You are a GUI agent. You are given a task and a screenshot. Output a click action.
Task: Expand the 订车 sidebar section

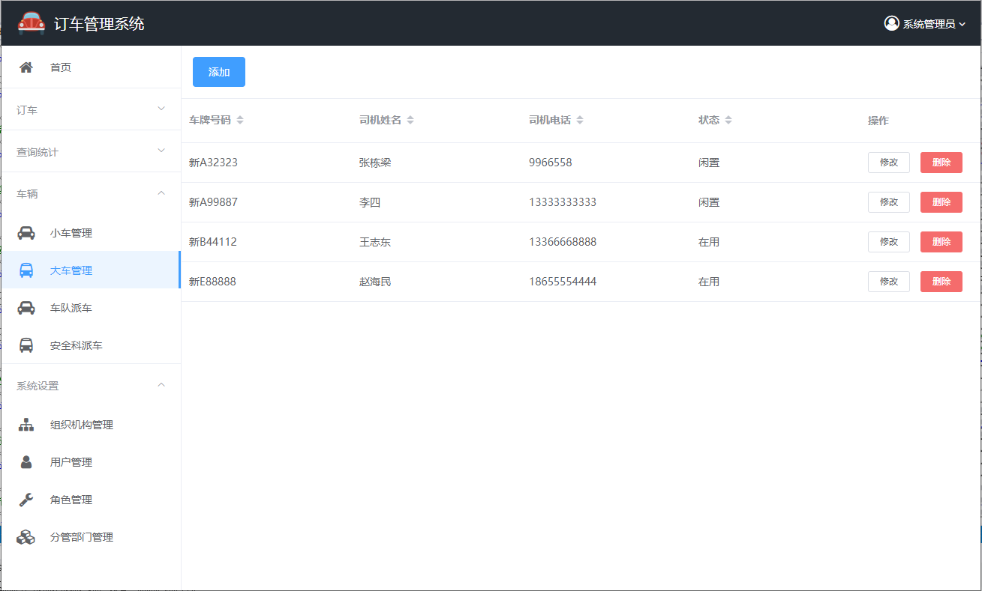click(90, 109)
